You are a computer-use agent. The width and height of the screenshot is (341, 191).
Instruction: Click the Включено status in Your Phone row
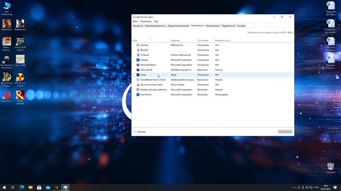[x=202, y=94]
